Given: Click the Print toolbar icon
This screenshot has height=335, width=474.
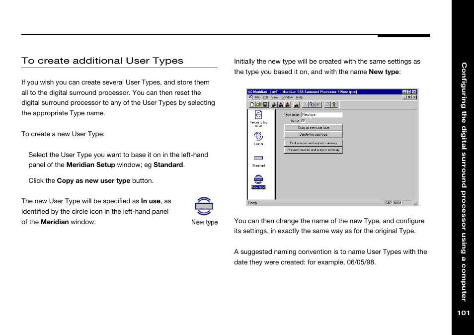Looking at the screenshot, I should (x=327, y=104).
